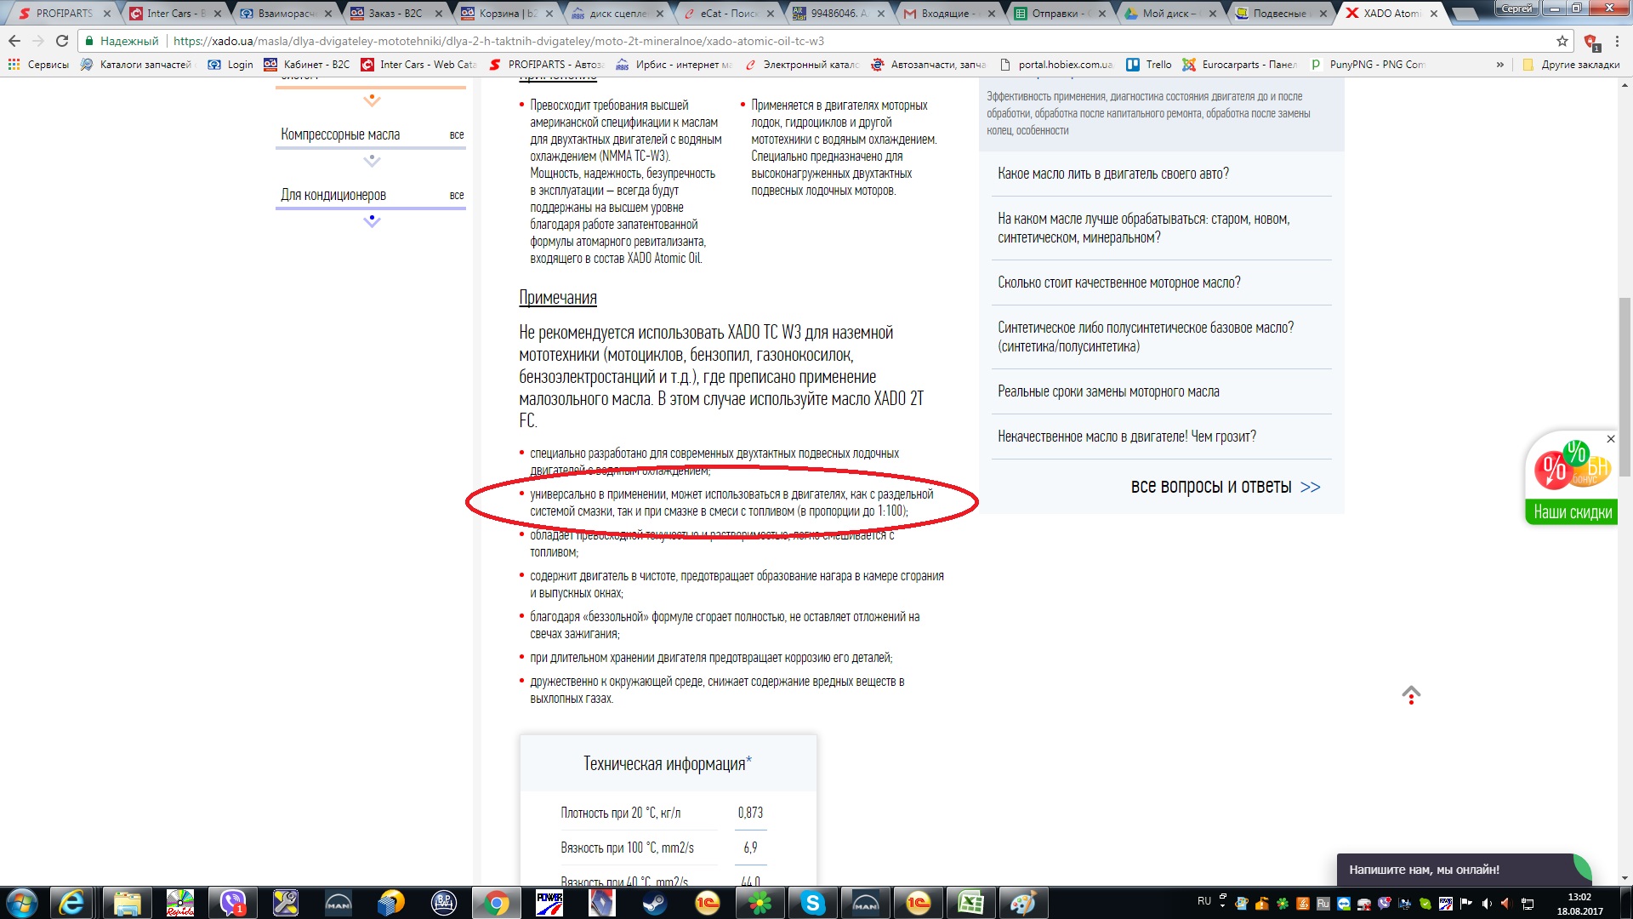
Task: Switch to the Мой диск browser tab
Action: [x=1167, y=14]
